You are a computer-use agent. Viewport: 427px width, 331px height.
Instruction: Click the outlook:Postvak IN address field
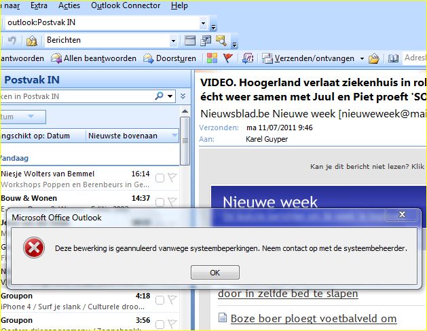pyautogui.click(x=102, y=22)
